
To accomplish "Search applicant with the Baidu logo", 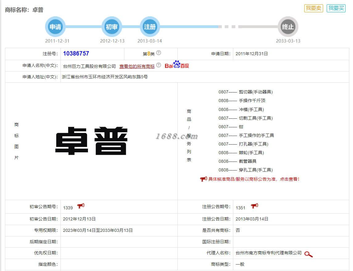I will point(177,64).
